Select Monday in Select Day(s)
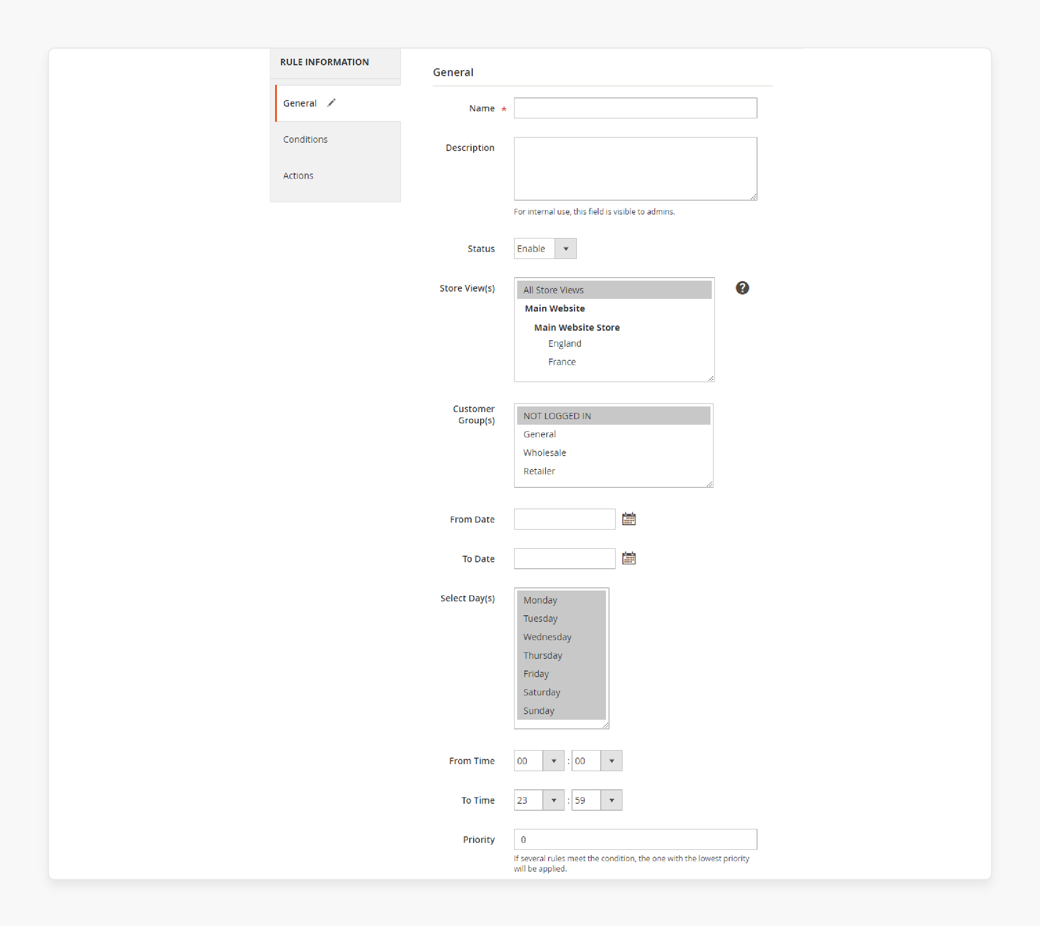This screenshot has width=1040, height=926. (x=562, y=600)
